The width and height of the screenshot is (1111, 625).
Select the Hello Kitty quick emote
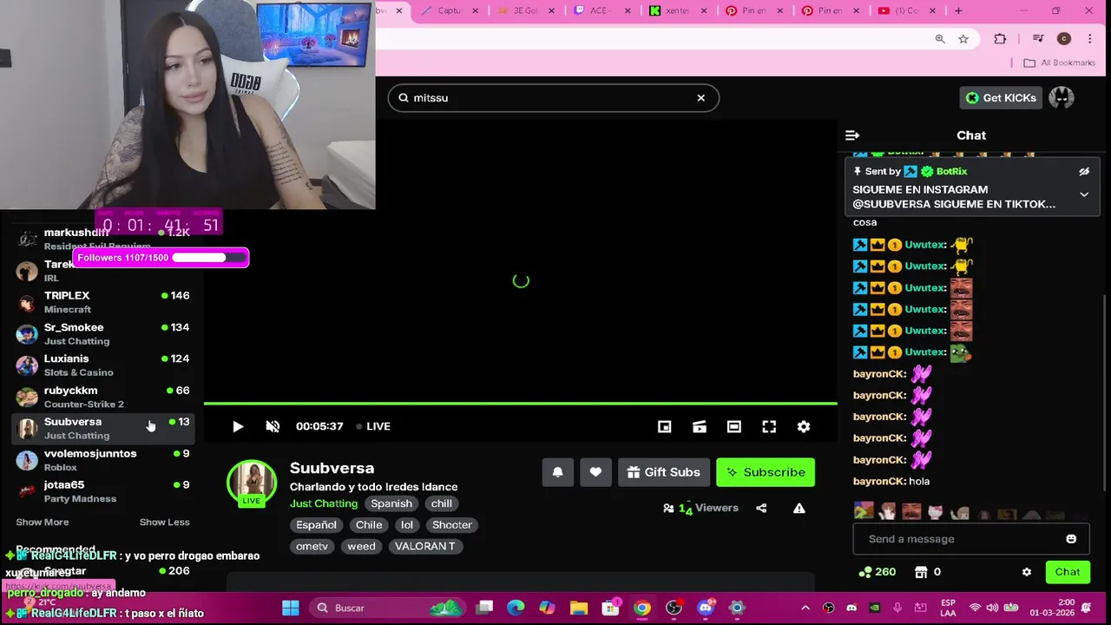pyautogui.click(x=935, y=512)
